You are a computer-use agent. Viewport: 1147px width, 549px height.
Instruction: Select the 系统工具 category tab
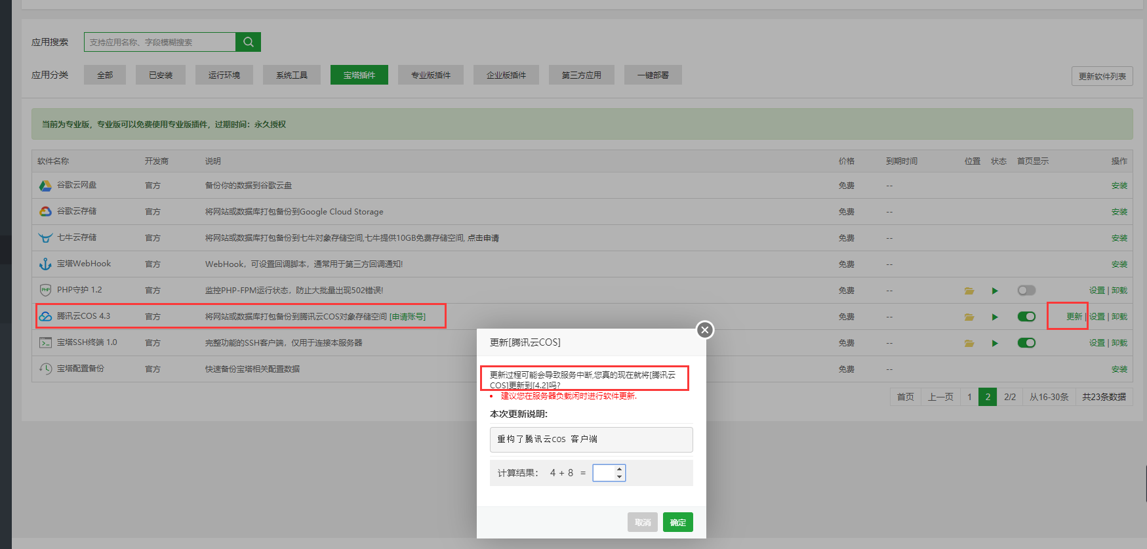tap(292, 75)
